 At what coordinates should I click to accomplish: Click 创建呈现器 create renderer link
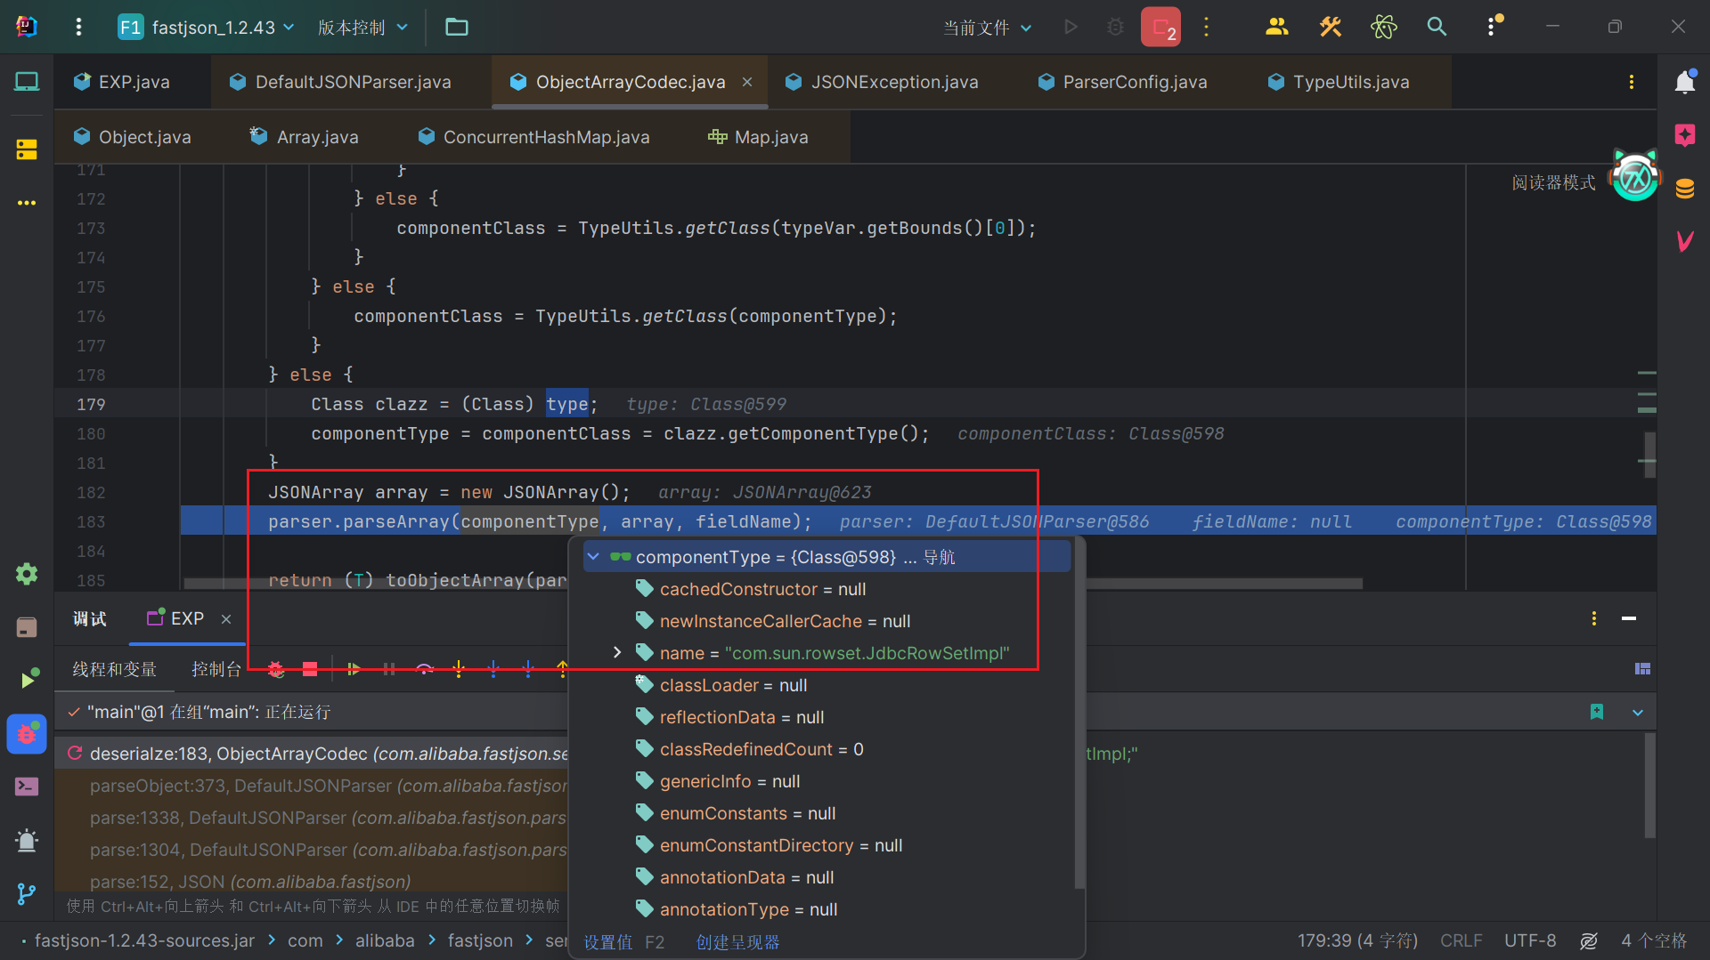737,942
